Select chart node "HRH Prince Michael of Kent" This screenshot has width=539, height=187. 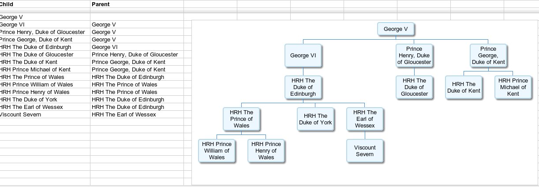coord(513,87)
